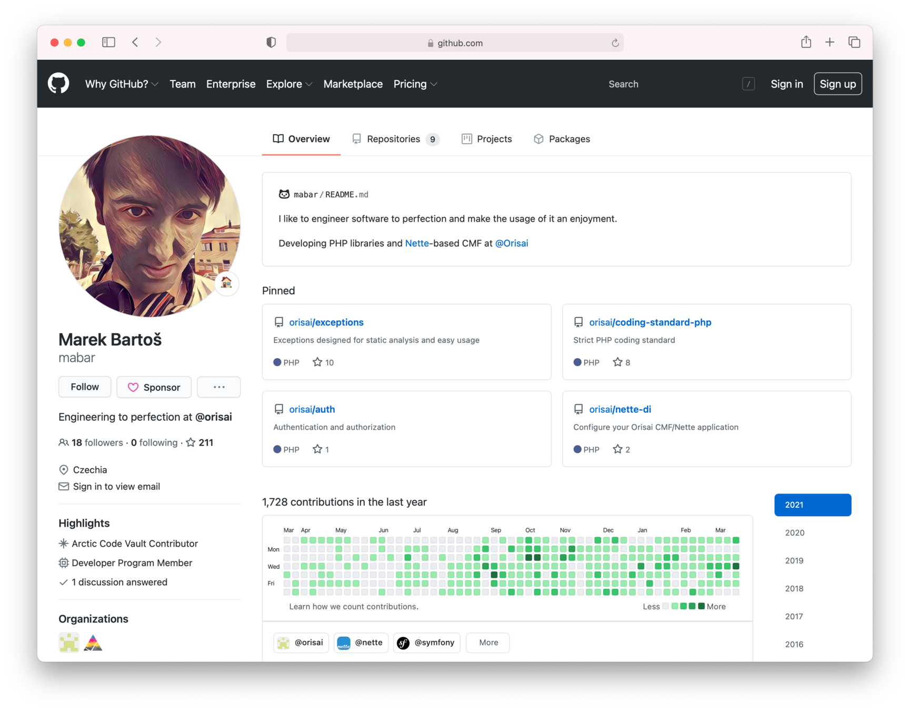Click the github.com address bar
This screenshot has width=910, height=711.
click(x=455, y=43)
